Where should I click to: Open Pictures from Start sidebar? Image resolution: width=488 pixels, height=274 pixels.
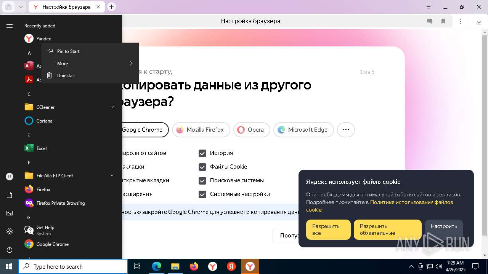click(x=10, y=213)
